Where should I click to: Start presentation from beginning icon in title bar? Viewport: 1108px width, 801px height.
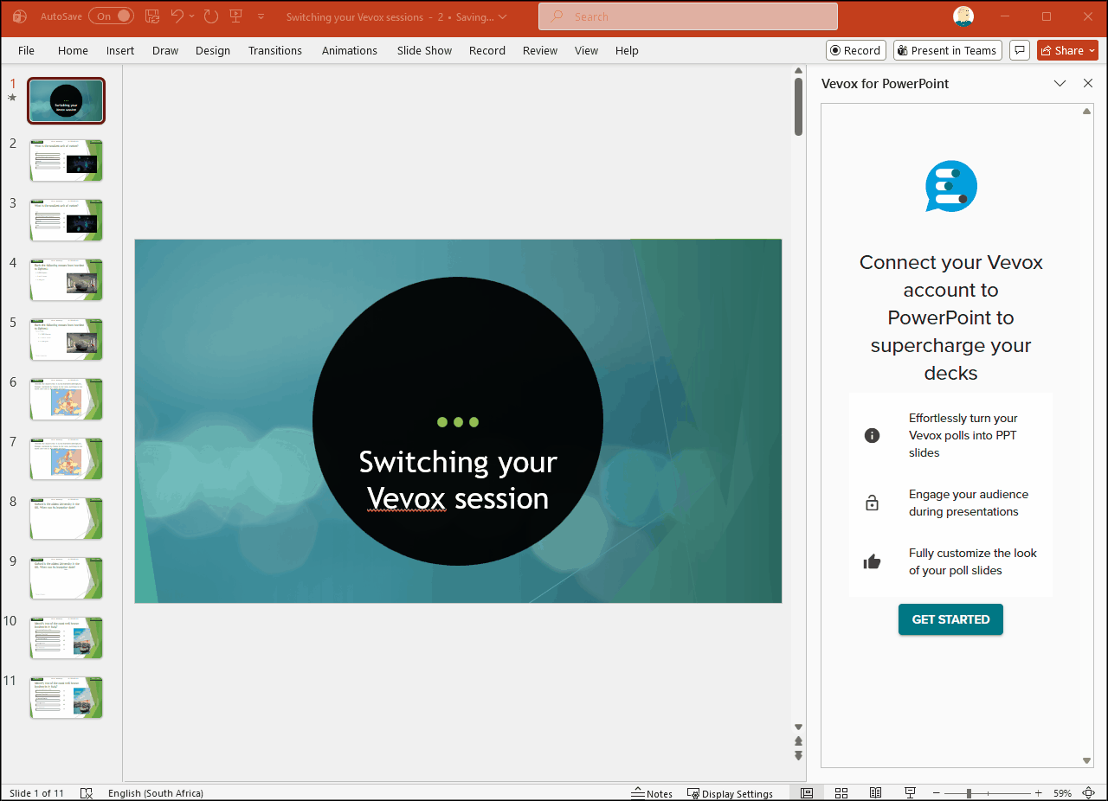(236, 16)
